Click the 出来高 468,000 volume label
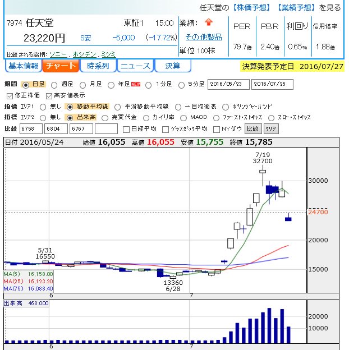The width and height of the screenshot is (349, 350). [26, 303]
